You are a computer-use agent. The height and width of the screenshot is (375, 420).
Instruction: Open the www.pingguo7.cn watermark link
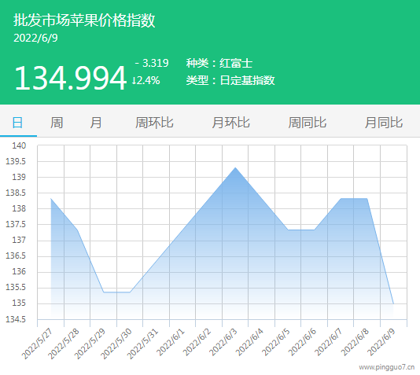tap(387, 367)
